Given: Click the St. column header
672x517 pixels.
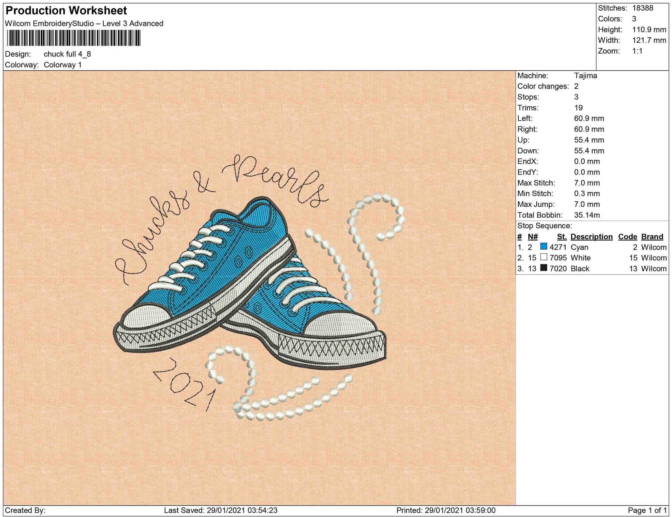Looking at the screenshot, I should 561,237.
